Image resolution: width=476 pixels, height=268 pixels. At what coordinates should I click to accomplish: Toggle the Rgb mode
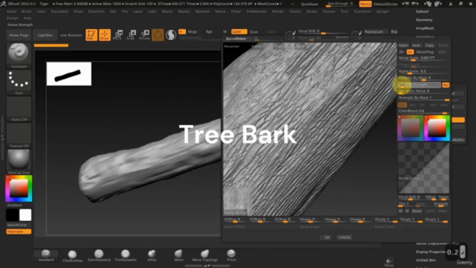[209, 31]
